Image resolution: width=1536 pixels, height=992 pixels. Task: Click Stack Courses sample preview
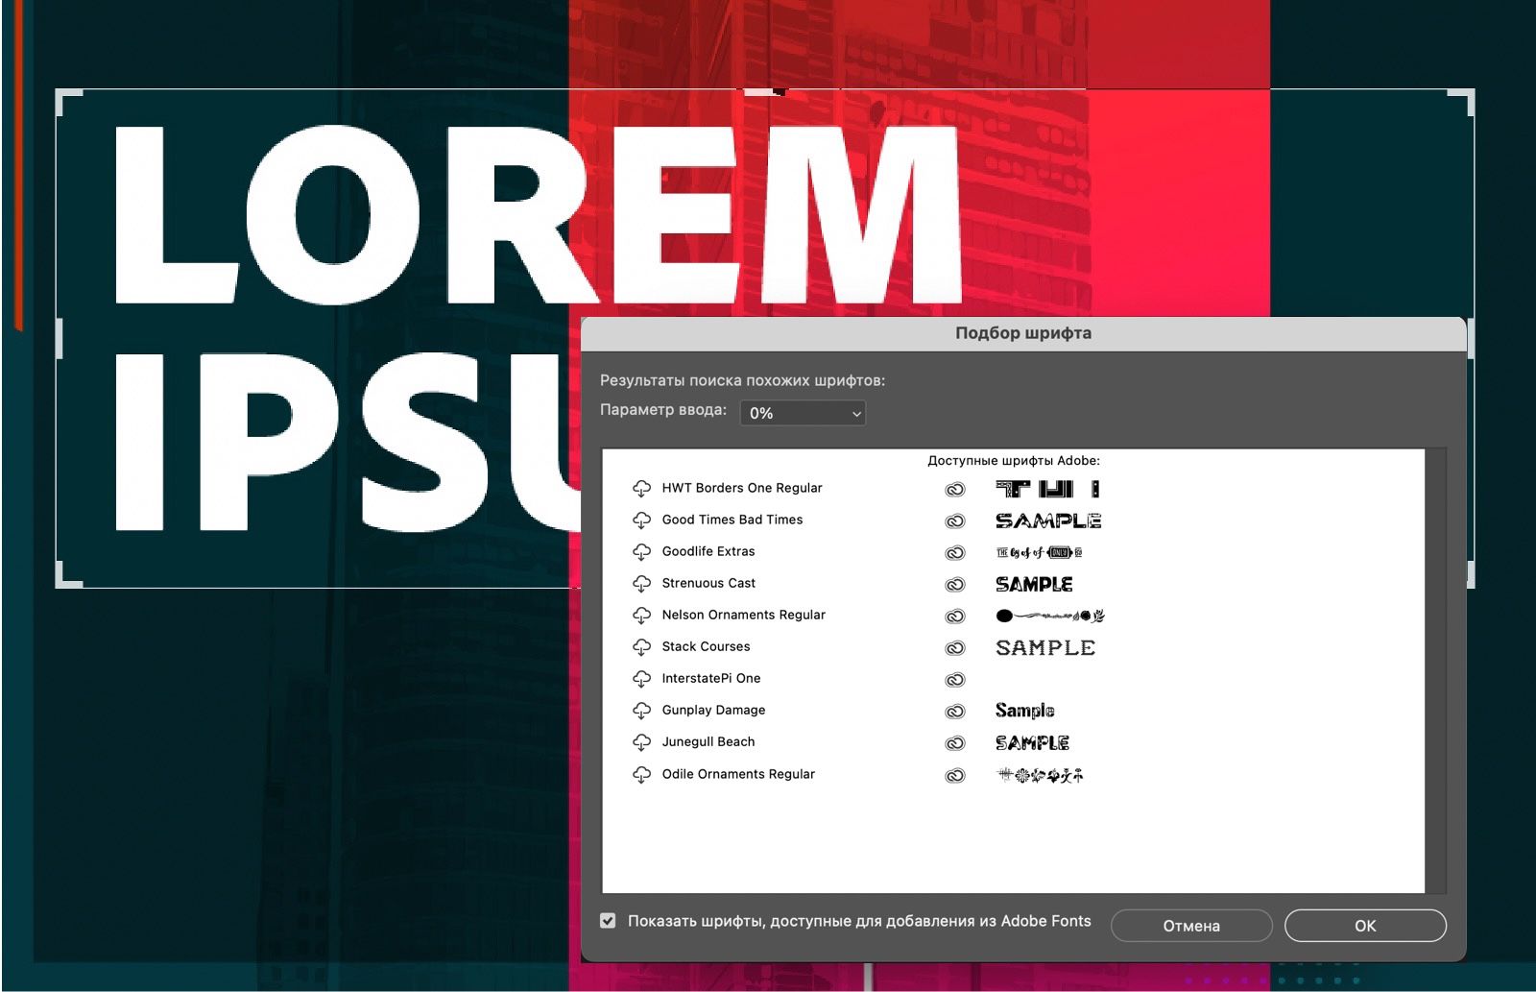pyautogui.click(x=1045, y=648)
